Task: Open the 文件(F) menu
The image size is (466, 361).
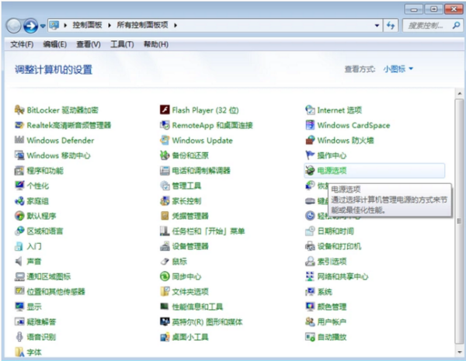Action: [22, 44]
